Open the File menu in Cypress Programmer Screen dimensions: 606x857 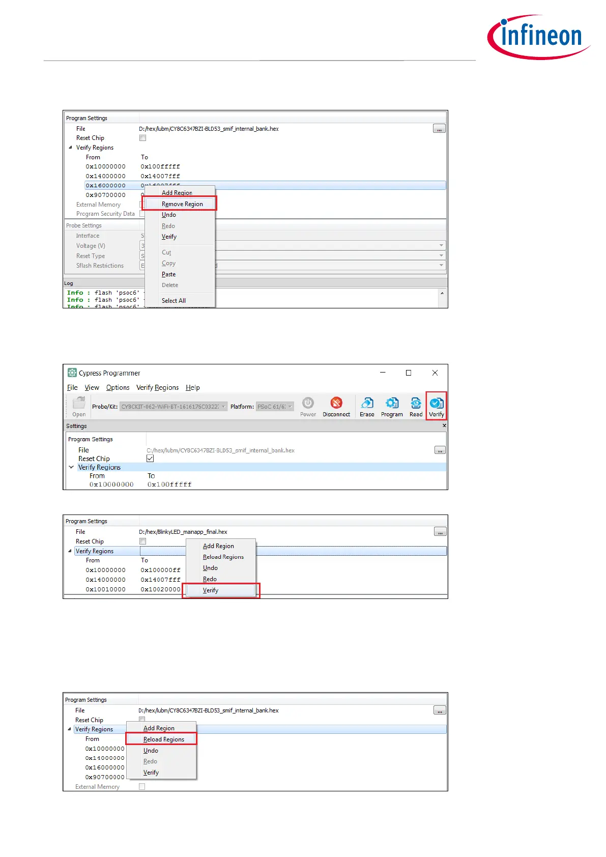[x=72, y=387]
